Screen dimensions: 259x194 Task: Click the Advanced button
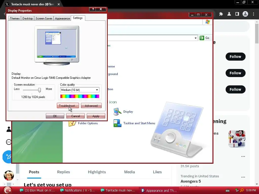click(x=91, y=106)
